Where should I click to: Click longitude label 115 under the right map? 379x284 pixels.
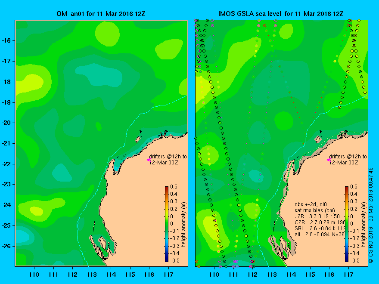click(310, 275)
